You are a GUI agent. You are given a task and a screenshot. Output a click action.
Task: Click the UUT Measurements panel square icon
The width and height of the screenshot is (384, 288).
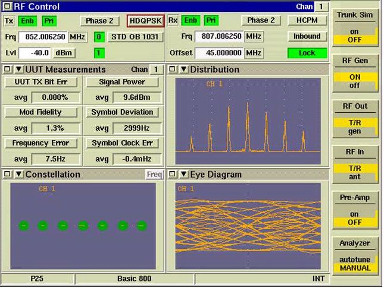[x=7, y=69]
